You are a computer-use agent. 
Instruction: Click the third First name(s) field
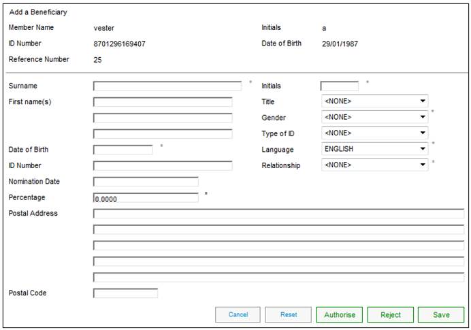(x=163, y=134)
